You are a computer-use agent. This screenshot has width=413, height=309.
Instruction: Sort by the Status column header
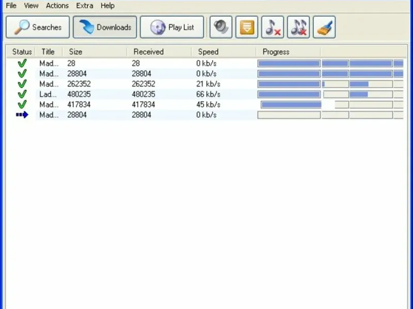pos(21,52)
